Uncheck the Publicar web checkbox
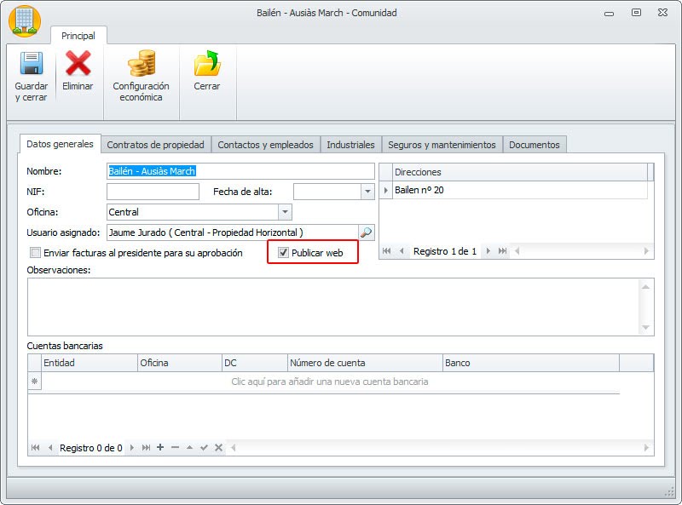This screenshot has width=682, height=505. (283, 252)
